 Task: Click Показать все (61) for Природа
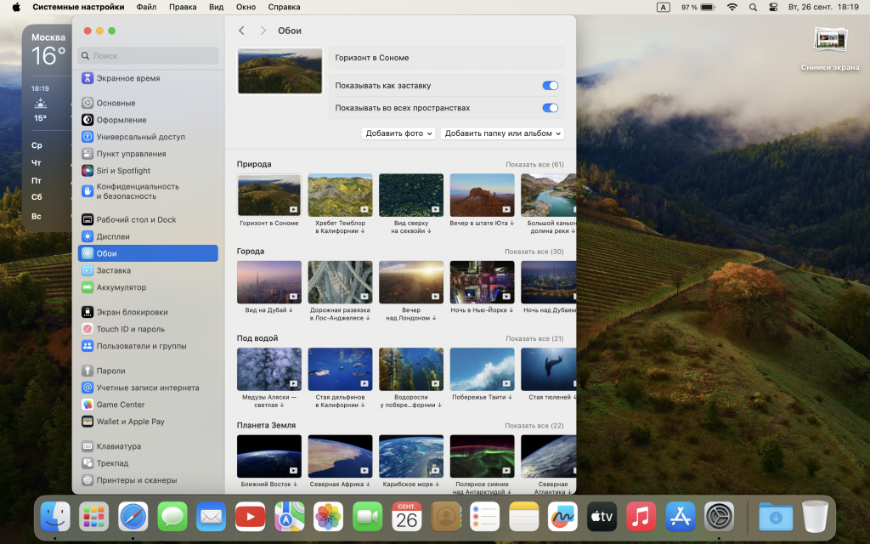[534, 164]
